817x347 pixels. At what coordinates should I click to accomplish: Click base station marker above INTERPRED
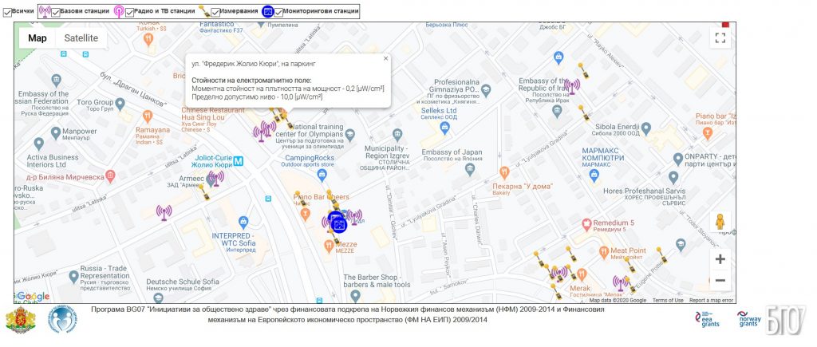164,212
